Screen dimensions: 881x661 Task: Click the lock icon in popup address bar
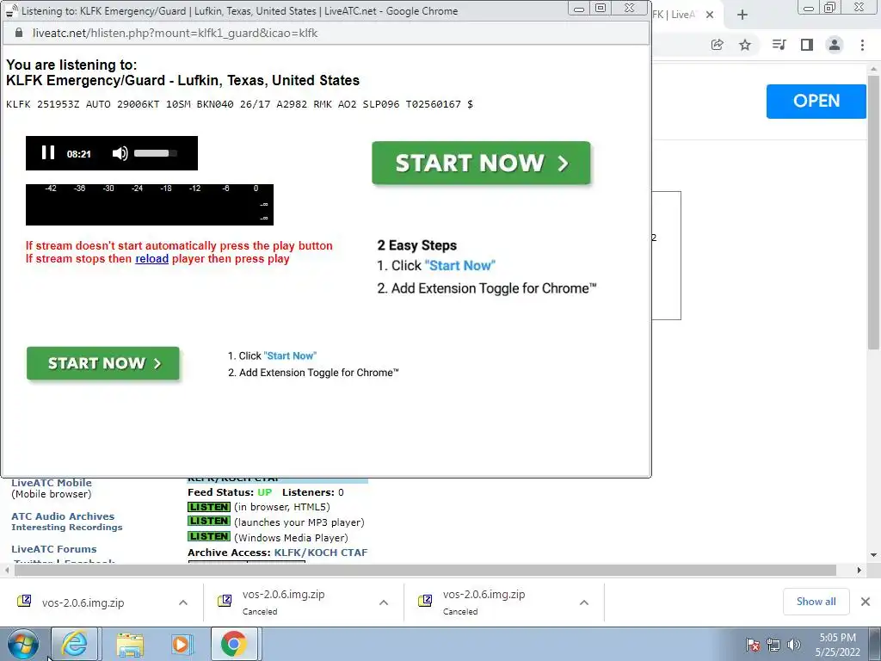point(19,34)
